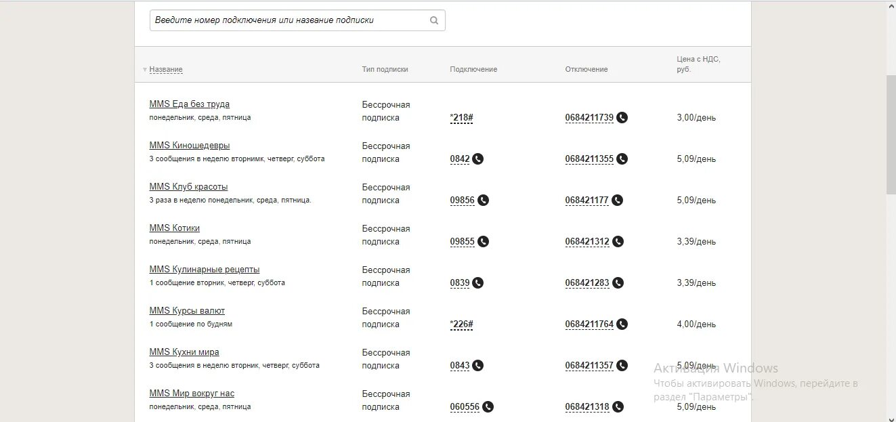Click the page vertical scrollbar

point(891,135)
